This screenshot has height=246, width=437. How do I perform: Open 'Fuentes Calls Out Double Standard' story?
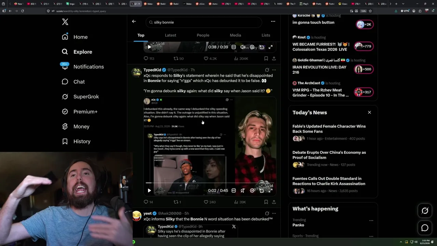(x=333, y=185)
